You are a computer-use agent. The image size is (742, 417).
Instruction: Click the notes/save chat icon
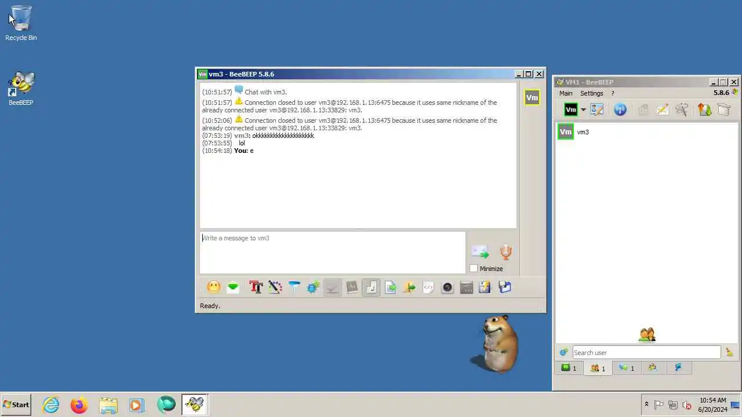click(x=485, y=287)
